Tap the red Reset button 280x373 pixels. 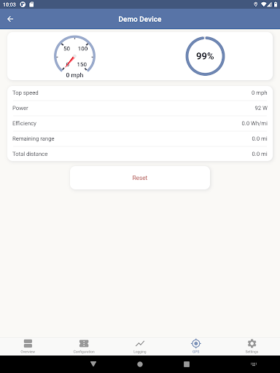[140, 178]
